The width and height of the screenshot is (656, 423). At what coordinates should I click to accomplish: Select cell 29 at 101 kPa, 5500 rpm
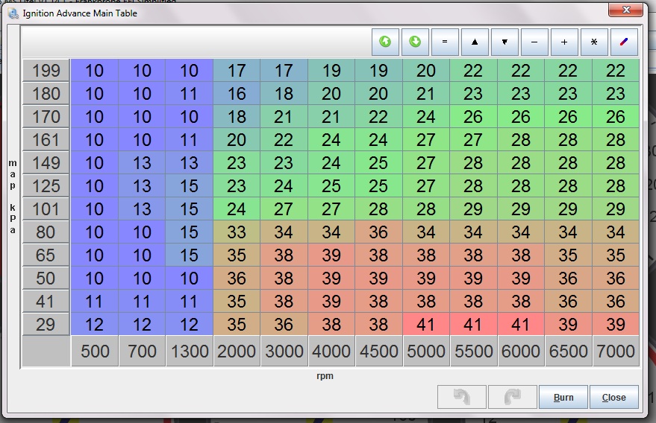click(473, 209)
